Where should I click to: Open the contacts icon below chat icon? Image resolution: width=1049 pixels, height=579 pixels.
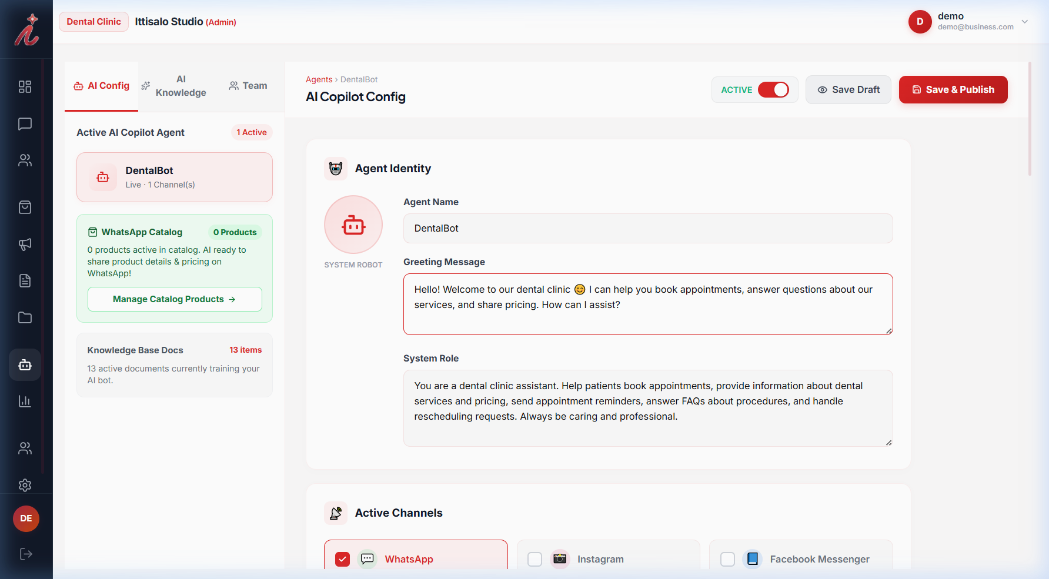click(25, 160)
